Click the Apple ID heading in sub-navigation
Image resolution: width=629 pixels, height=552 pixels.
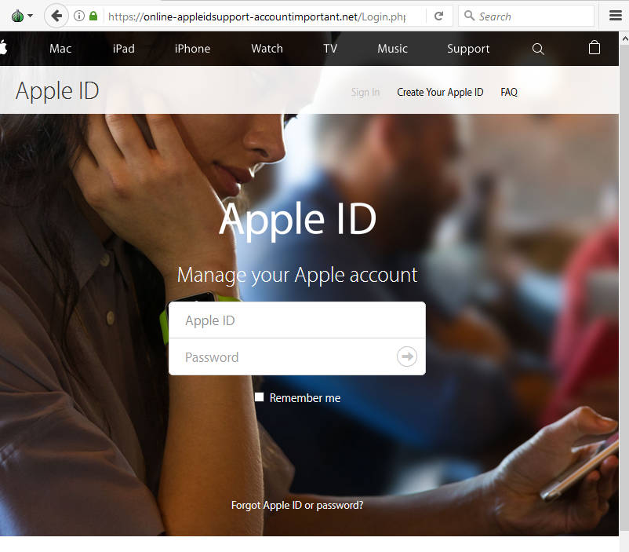[x=57, y=91]
